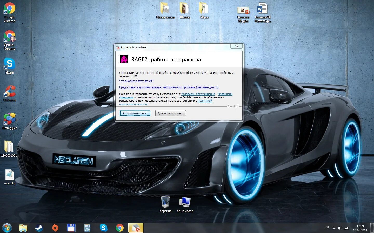Open the floppy disk taskbar program
Viewport: 374px width, 233px height.
click(x=71, y=228)
